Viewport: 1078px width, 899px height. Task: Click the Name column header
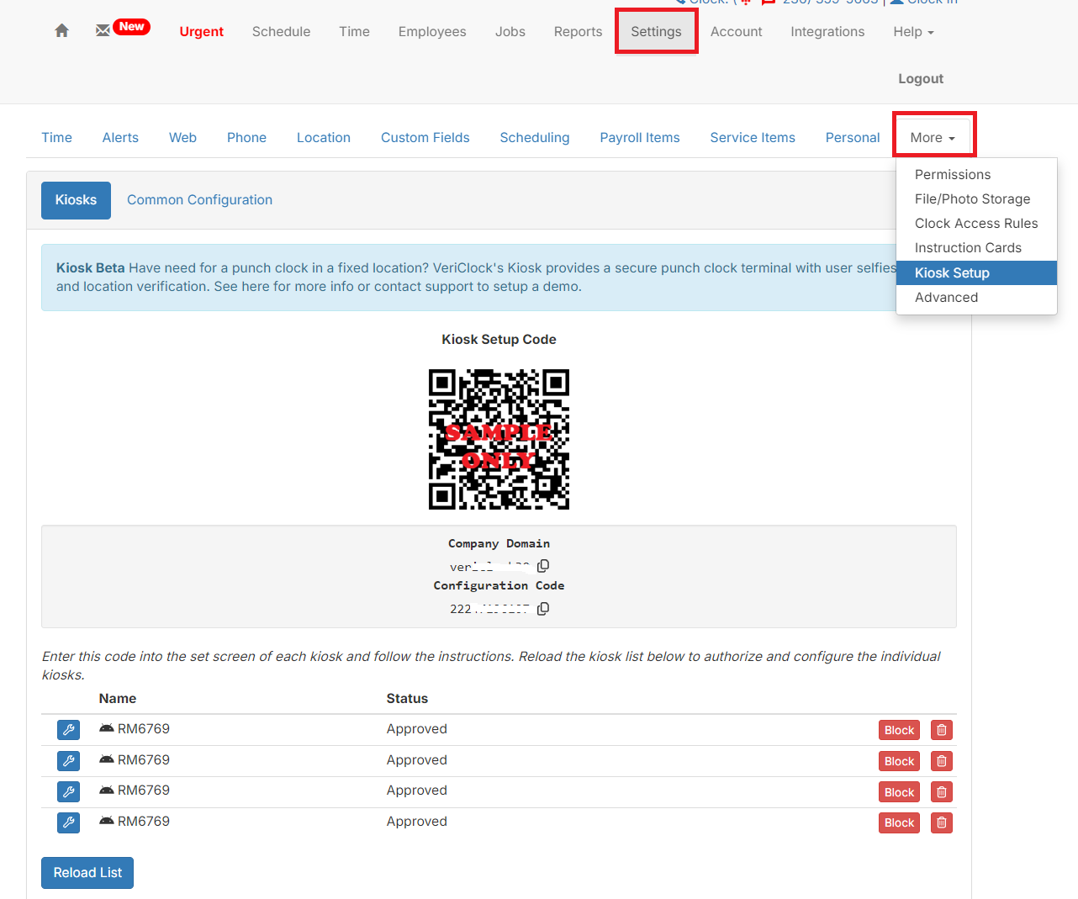coord(118,699)
